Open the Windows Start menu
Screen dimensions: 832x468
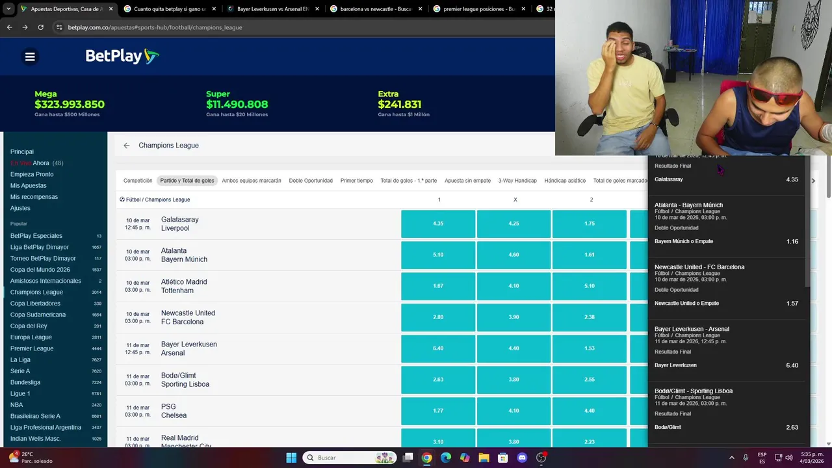291,458
